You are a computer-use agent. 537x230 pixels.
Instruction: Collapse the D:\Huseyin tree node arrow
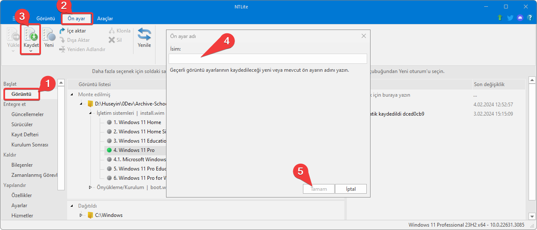pyautogui.click(x=81, y=104)
